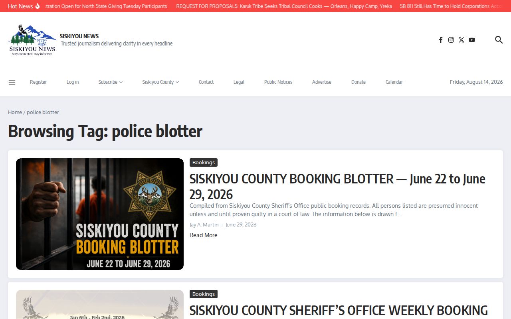This screenshot has height=319, width=511.
Task: Open the North State Giving Tuesday ticker item
Action: click(107, 6)
